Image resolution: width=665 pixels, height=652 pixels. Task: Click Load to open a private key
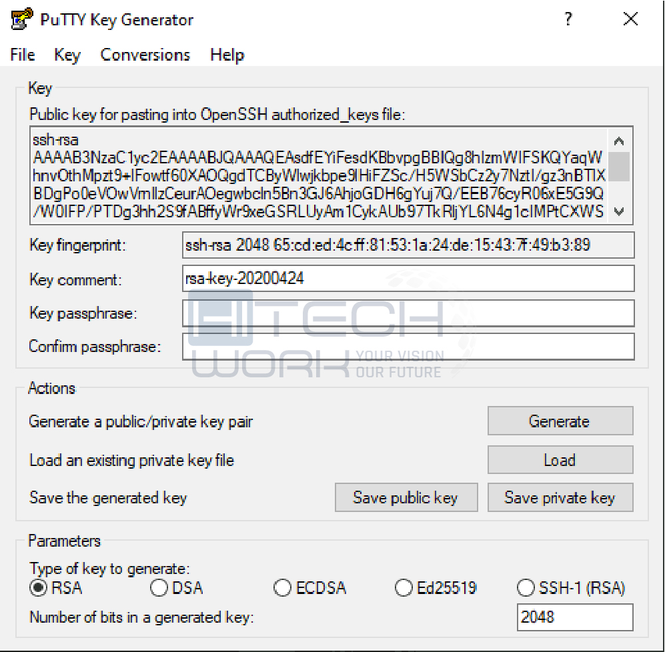pos(560,459)
